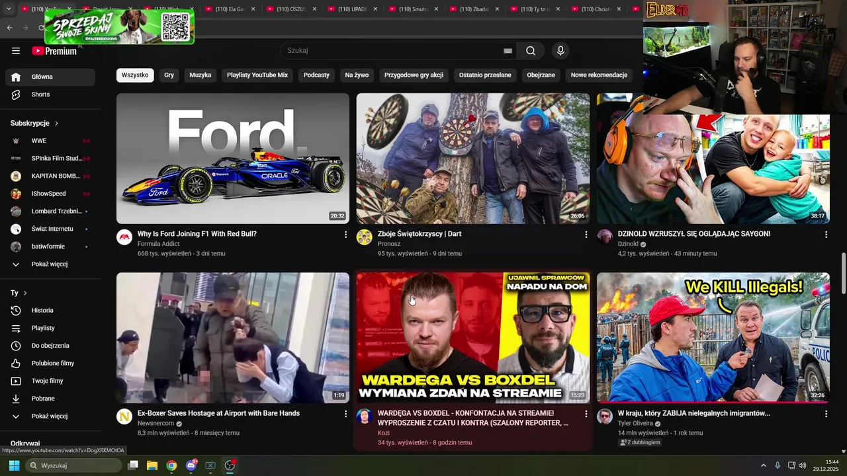Select Nowe rekomendacje filter chip
This screenshot has width=847, height=476.
coord(599,75)
